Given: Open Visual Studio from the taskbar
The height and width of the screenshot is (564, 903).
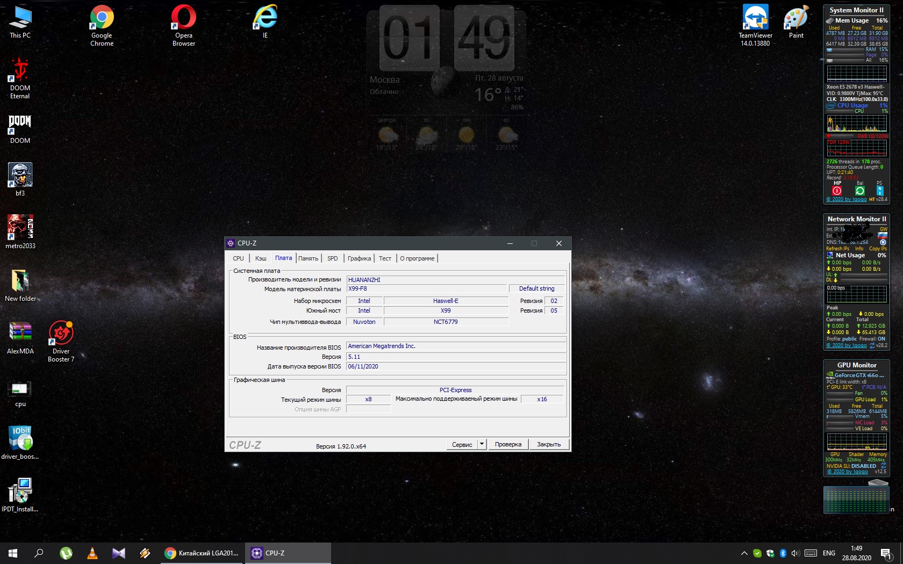Looking at the screenshot, I should pyautogui.click(x=119, y=553).
